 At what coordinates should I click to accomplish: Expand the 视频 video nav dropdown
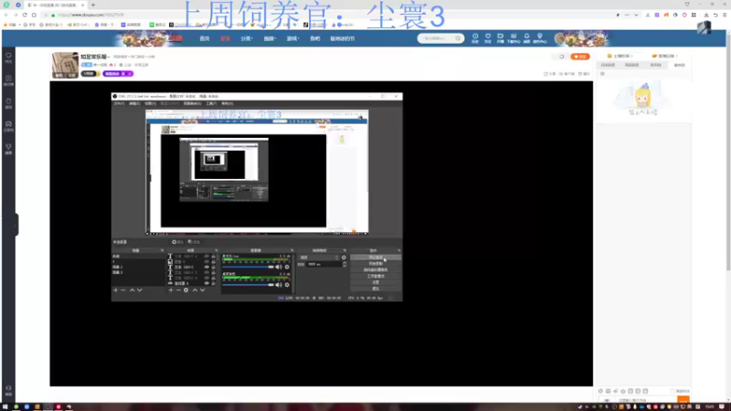tap(270, 38)
